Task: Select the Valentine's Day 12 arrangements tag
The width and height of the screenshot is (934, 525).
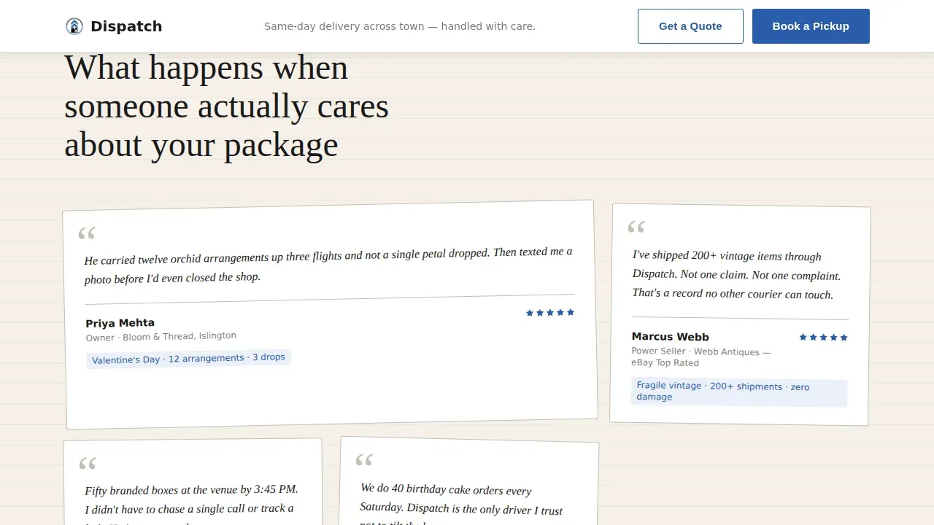Action: pos(188,358)
